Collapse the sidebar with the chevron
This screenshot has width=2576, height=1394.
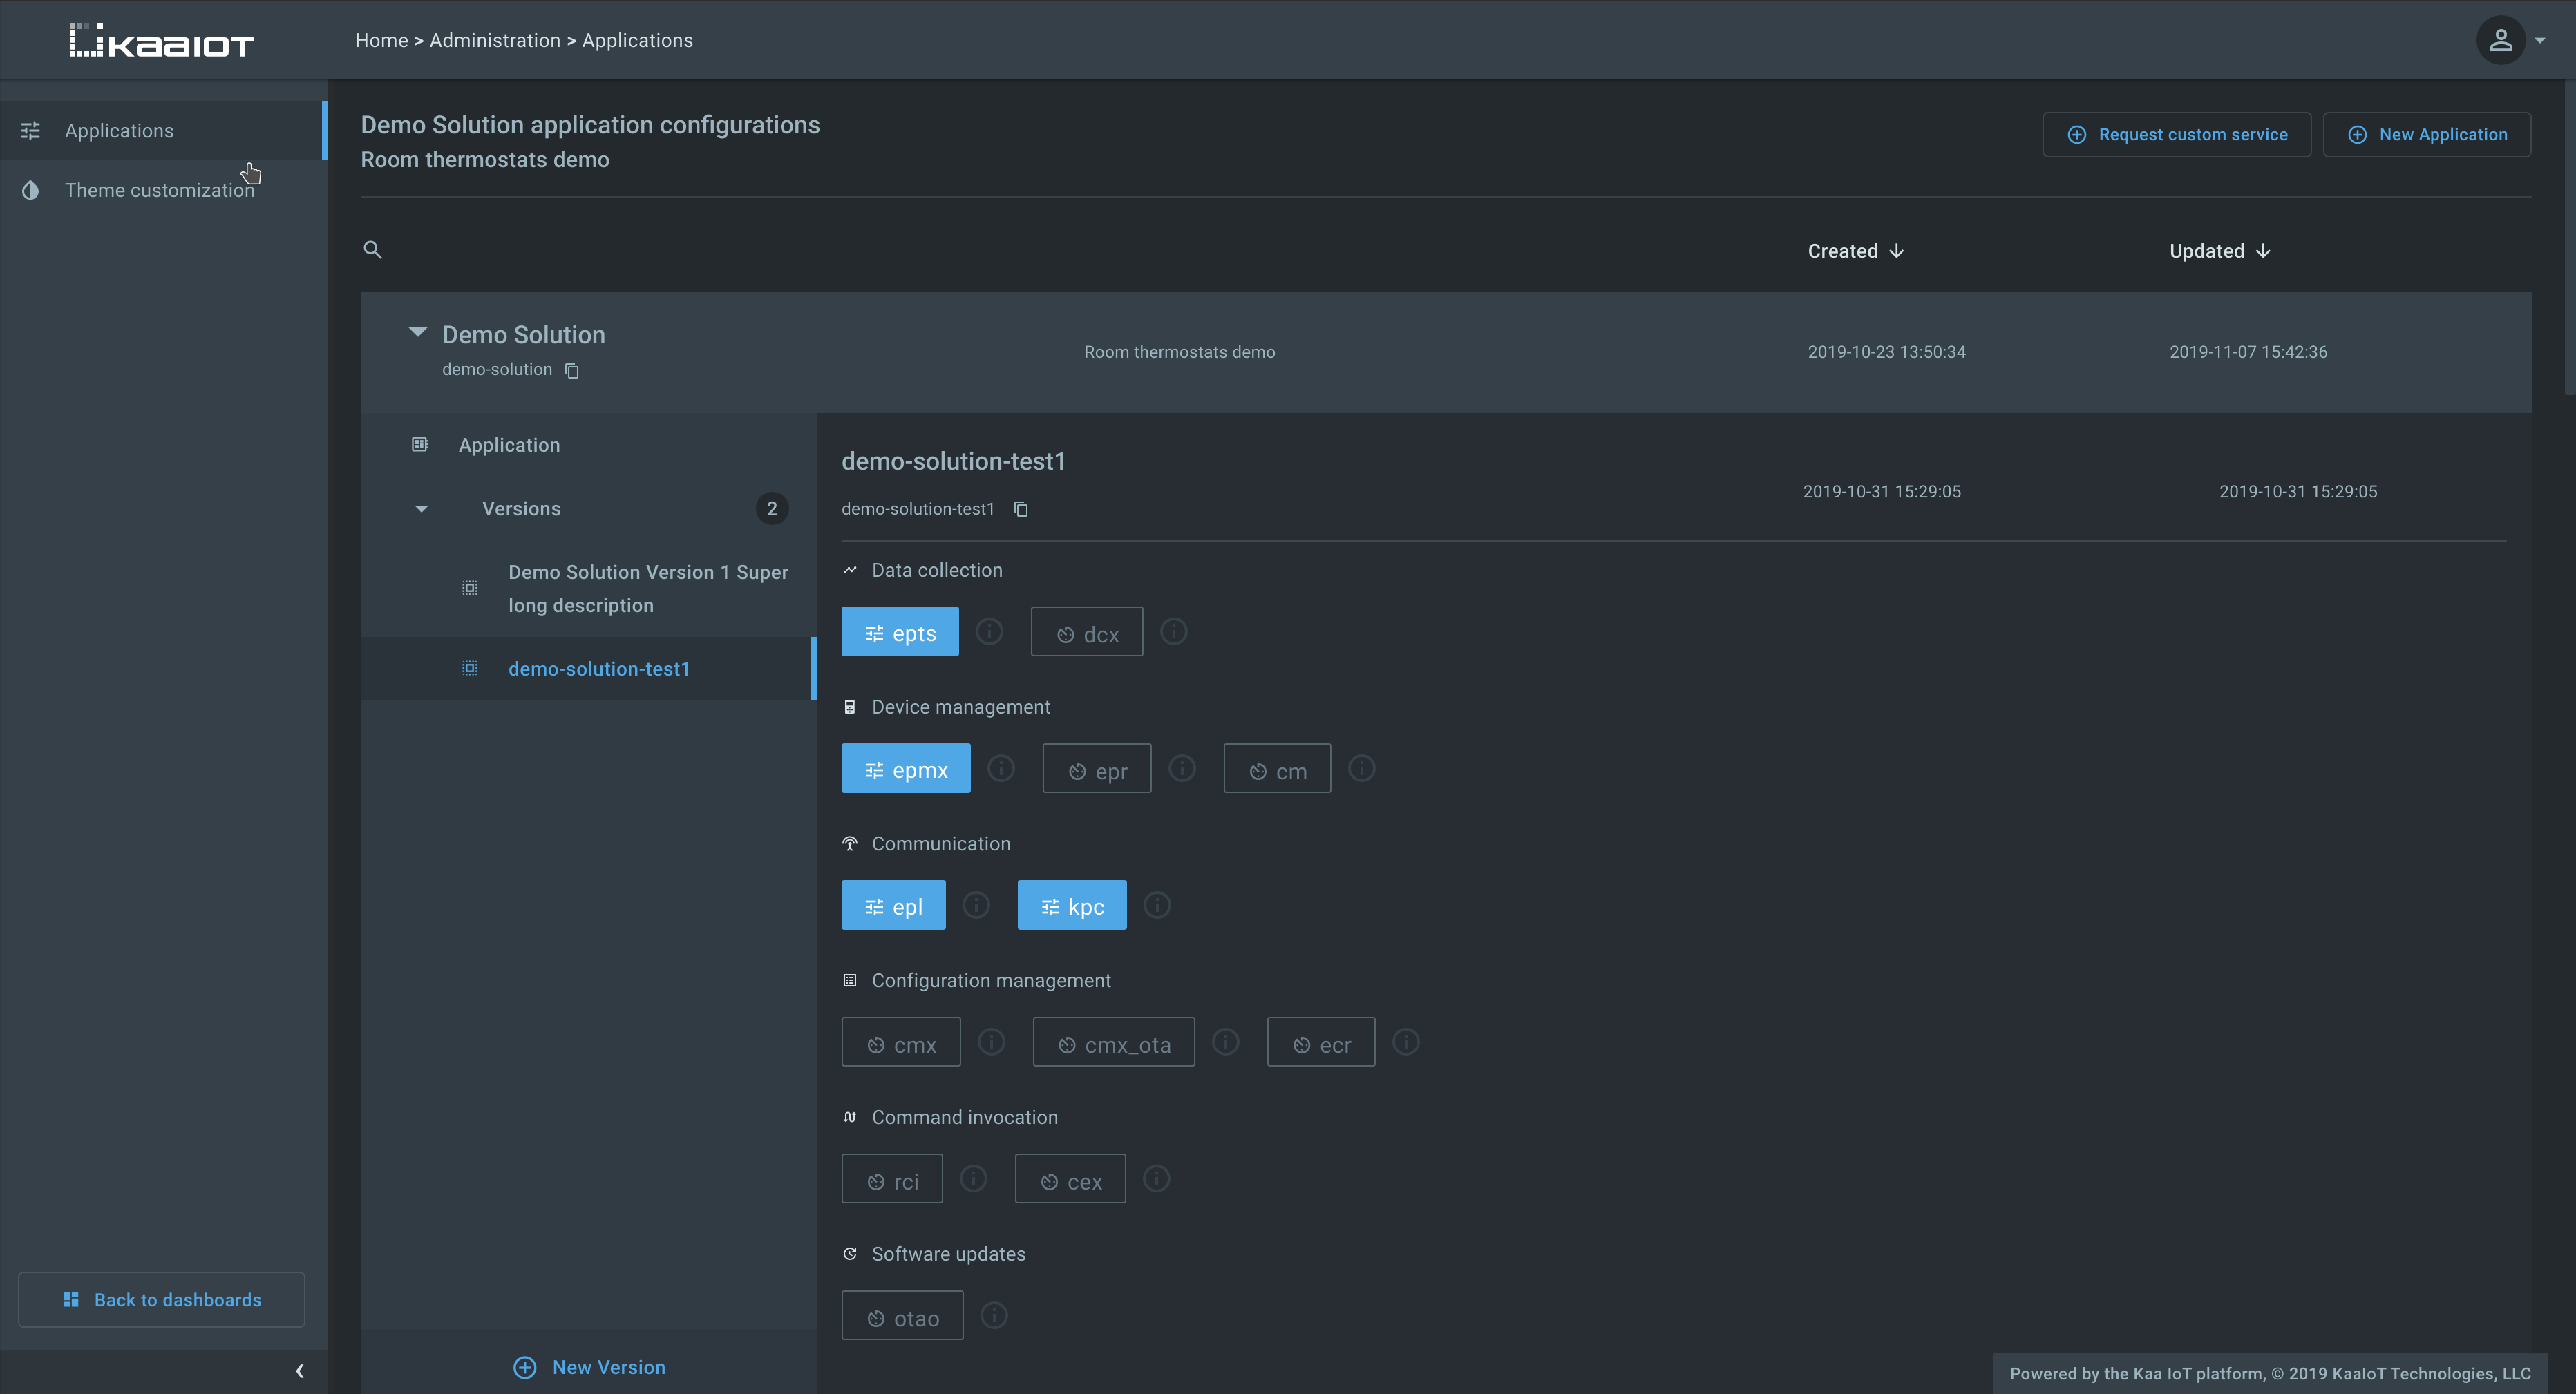tap(299, 1371)
